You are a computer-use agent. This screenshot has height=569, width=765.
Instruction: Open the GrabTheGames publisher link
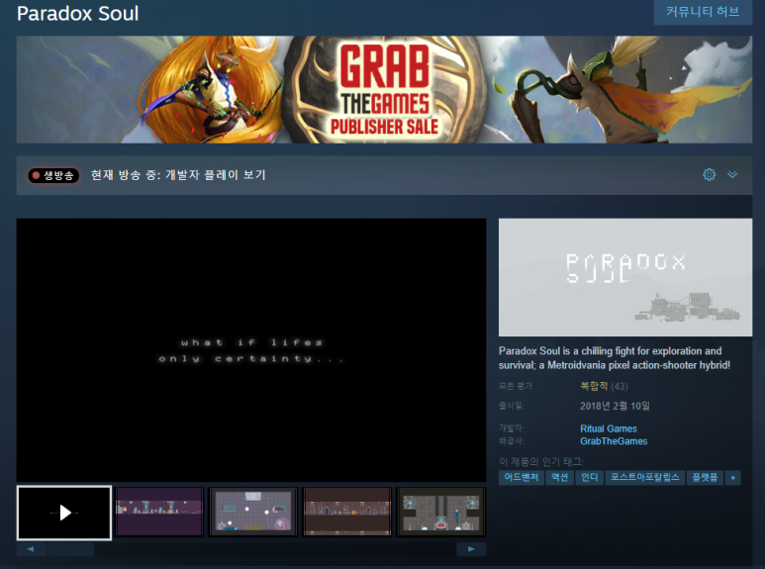click(x=614, y=441)
